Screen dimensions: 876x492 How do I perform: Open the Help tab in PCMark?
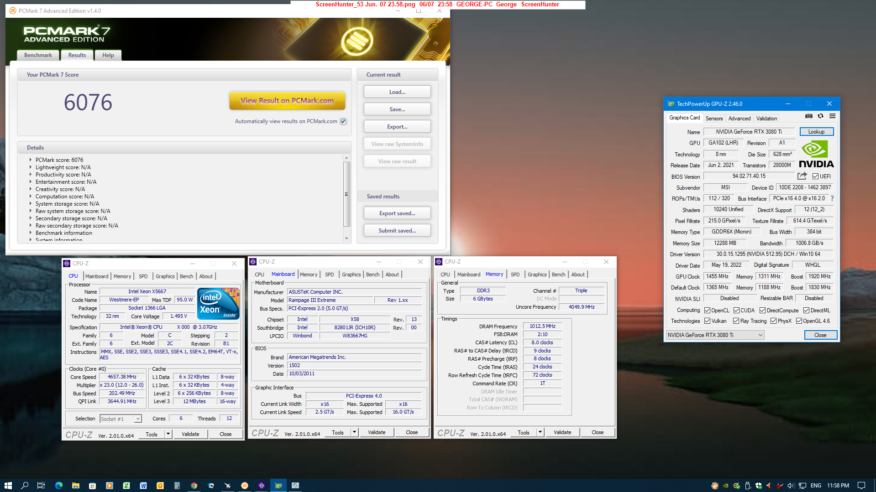click(x=108, y=55)
